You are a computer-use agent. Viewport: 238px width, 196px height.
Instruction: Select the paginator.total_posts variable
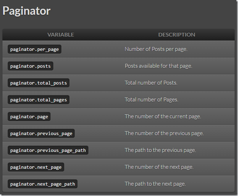(x=38, y=83)
